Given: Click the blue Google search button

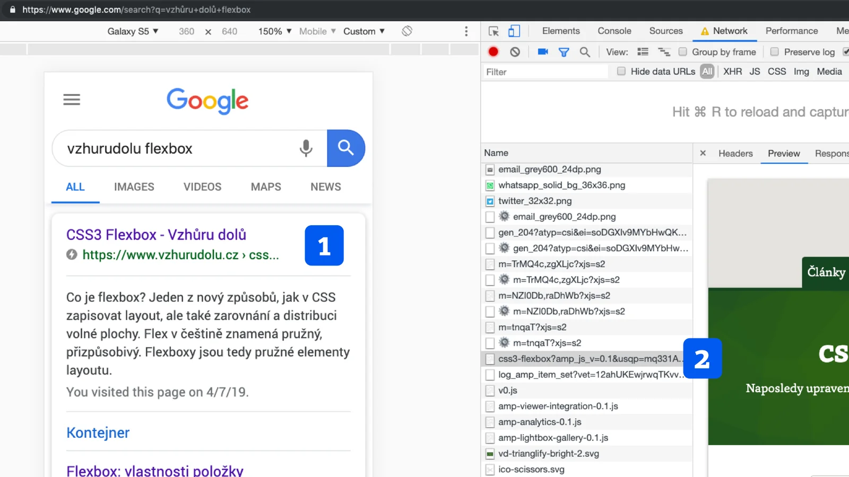Looking at the screenshot, I should point(346,148).
